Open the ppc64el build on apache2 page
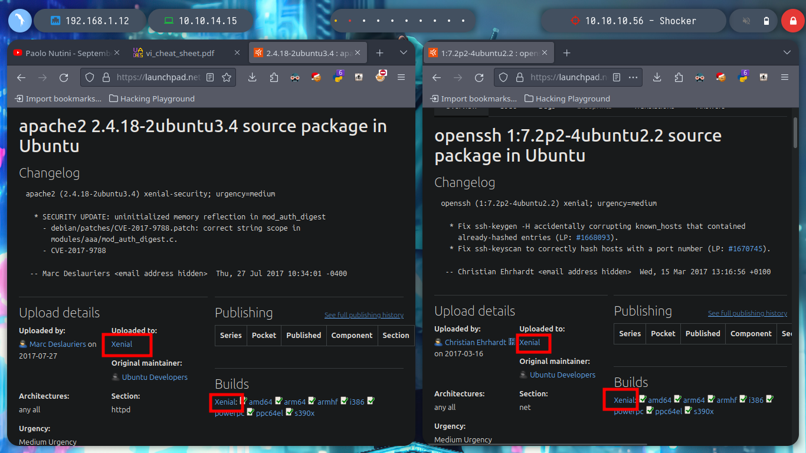The image size is (806, 453). 269,413
